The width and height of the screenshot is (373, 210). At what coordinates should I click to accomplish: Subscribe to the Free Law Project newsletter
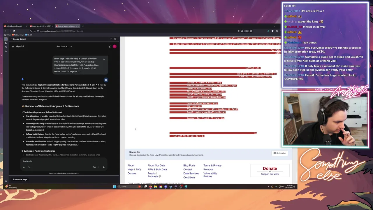(280, 153)
